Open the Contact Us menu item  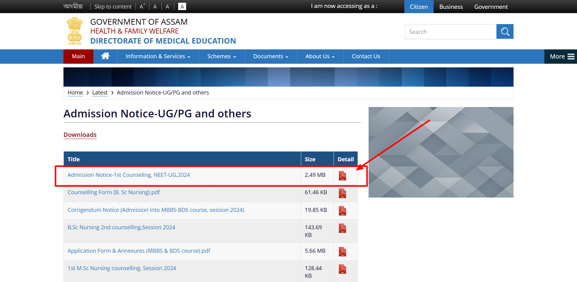(366, 56)
